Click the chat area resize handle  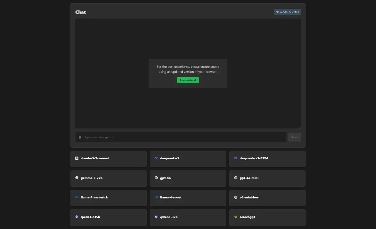click(x=299, y=127)
